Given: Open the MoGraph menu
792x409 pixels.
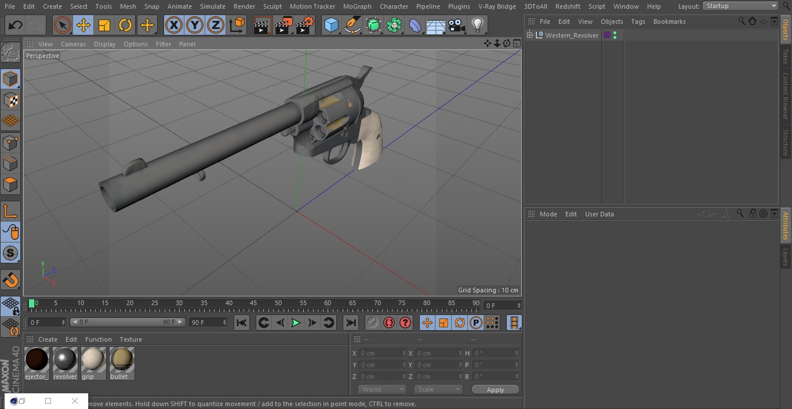Looking at the screenshot, I should [x=357, y=6].
